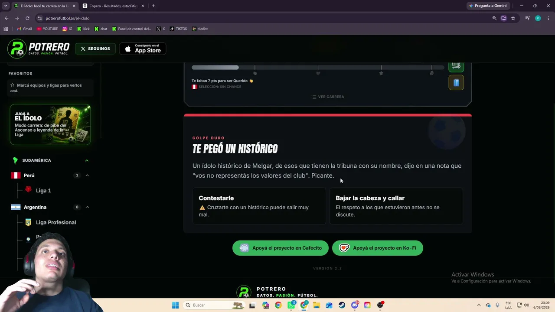Show hidden system tray icons
The width and height of the screenshot is (555, 312).
(479, 305)
